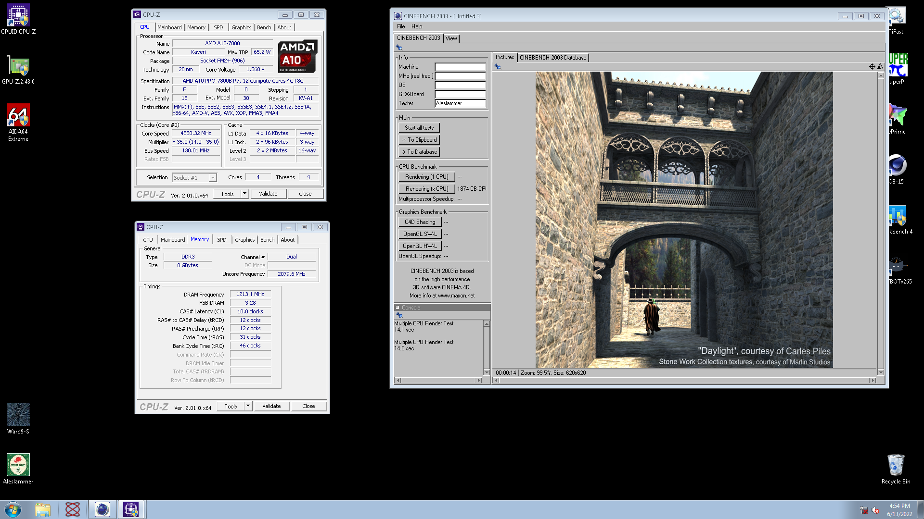Switch to the Cinebench taskbar button

tap(103, 509)
